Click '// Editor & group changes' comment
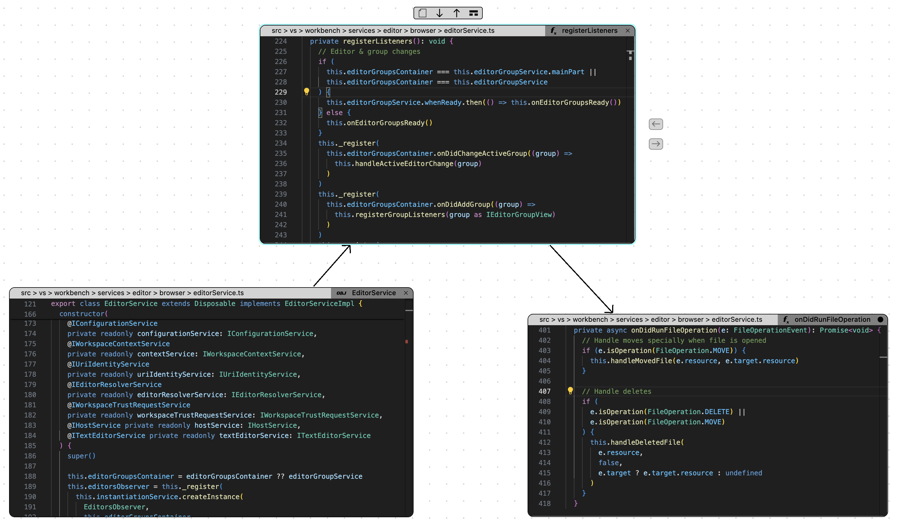The width and height of the screenshot is (902, 528). click(x=369, y=52)
